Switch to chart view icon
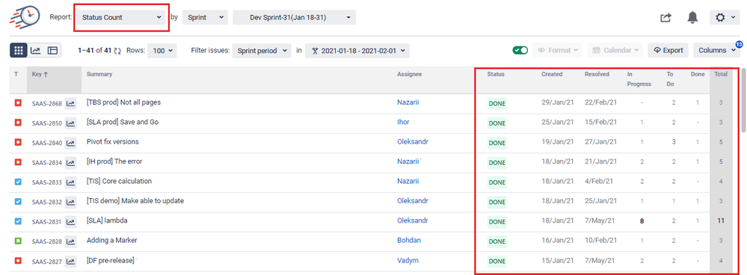Viewport: 747px width, 275px height. (35, 50)
